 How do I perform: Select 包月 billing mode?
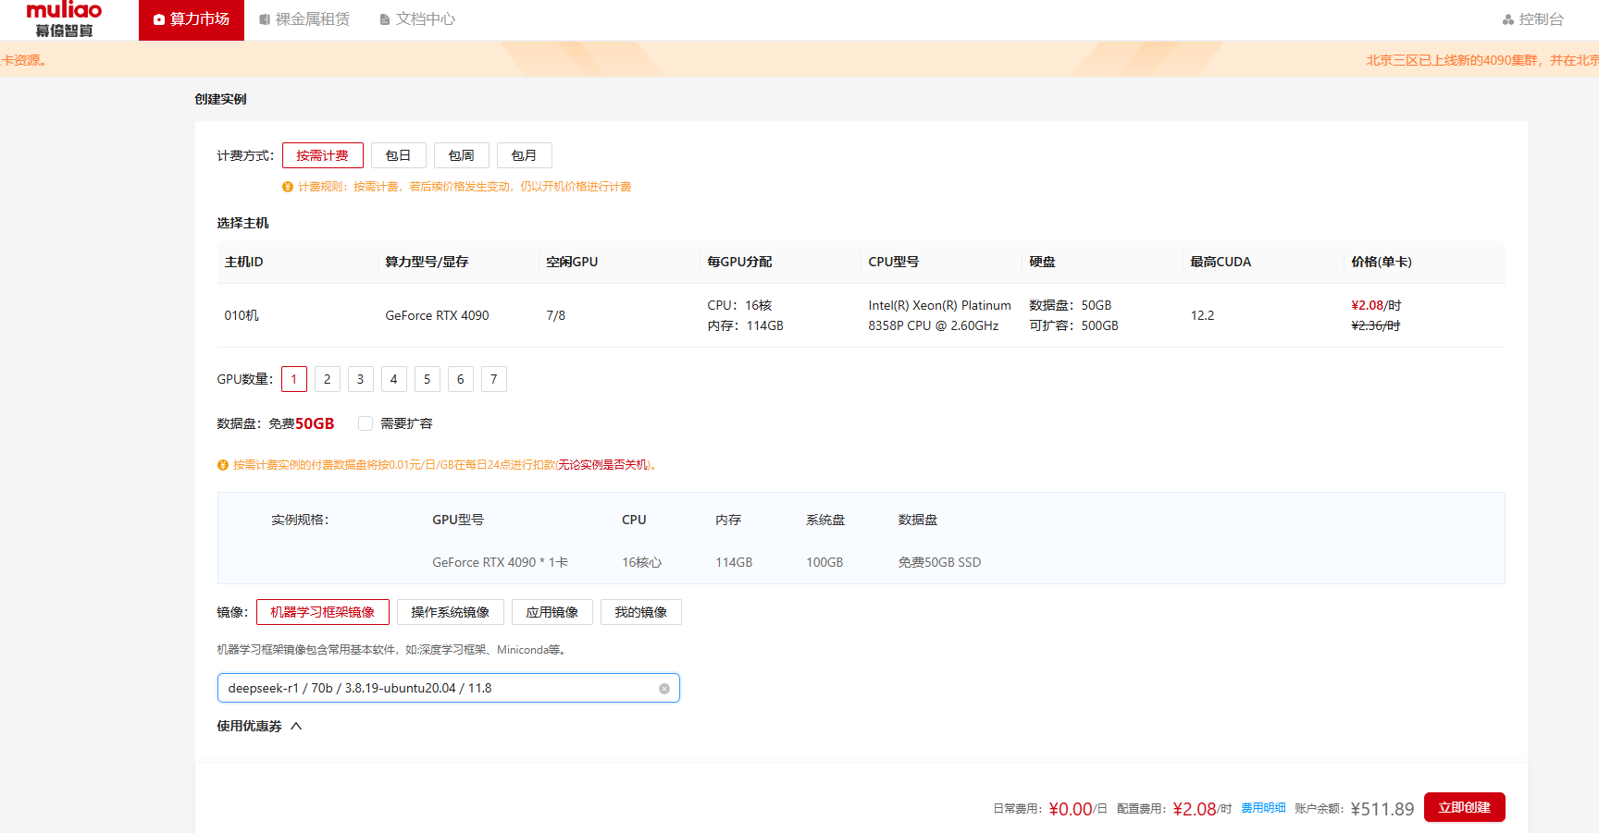525,155
